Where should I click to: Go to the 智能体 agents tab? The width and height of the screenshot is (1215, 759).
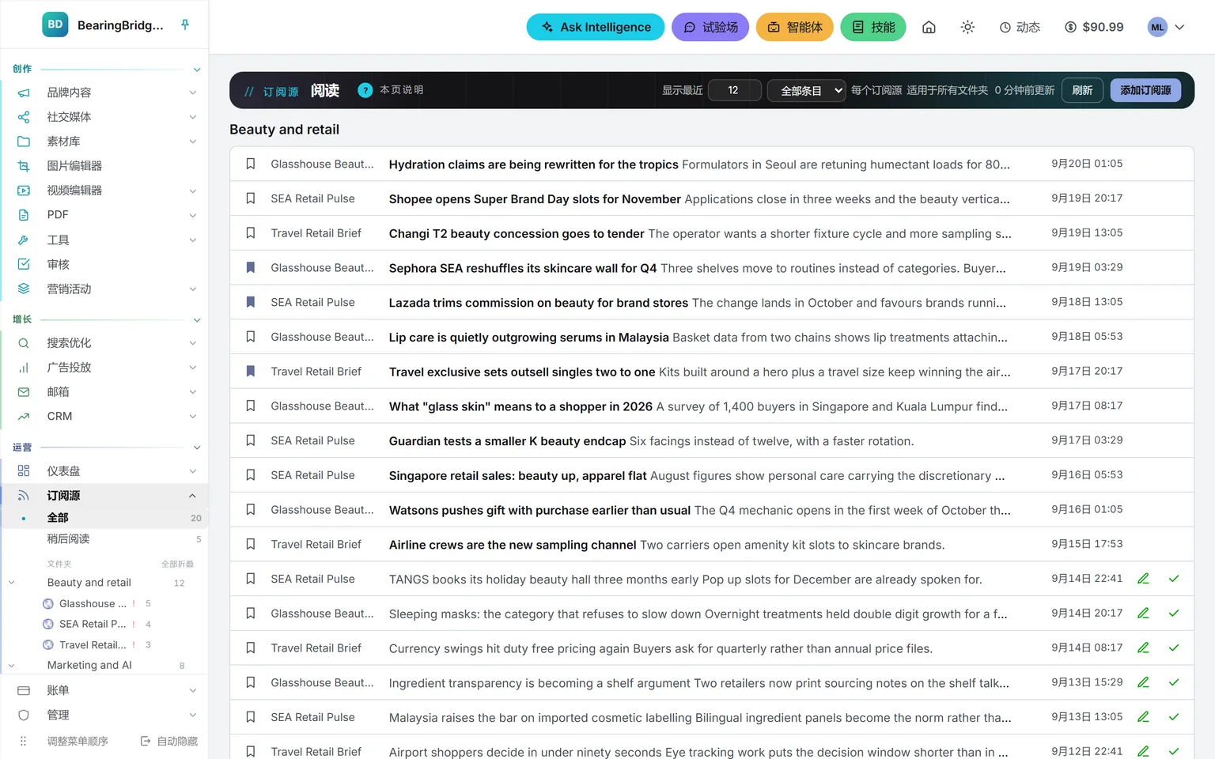click(x=795, y=27)
